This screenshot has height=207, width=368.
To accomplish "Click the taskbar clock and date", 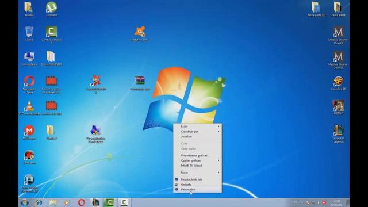I will pyautogui.click(x=337, y=202).
